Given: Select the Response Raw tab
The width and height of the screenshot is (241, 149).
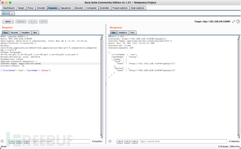Looking at the screenshot, I should [114, 33].
